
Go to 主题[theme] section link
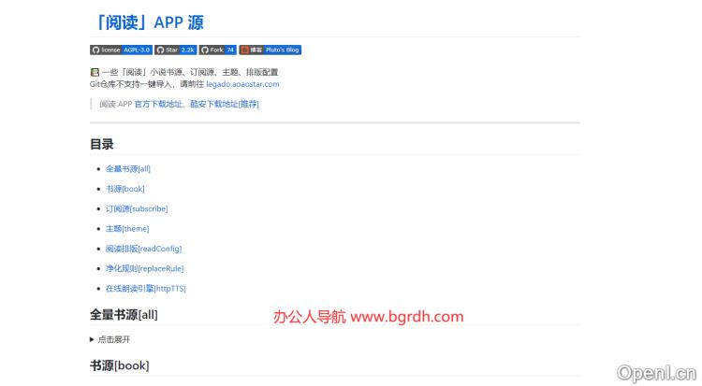point(127,229)
